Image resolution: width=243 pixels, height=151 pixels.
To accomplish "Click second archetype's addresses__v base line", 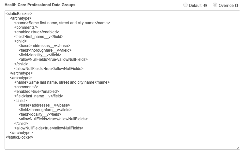I will [x=44, y=105].
